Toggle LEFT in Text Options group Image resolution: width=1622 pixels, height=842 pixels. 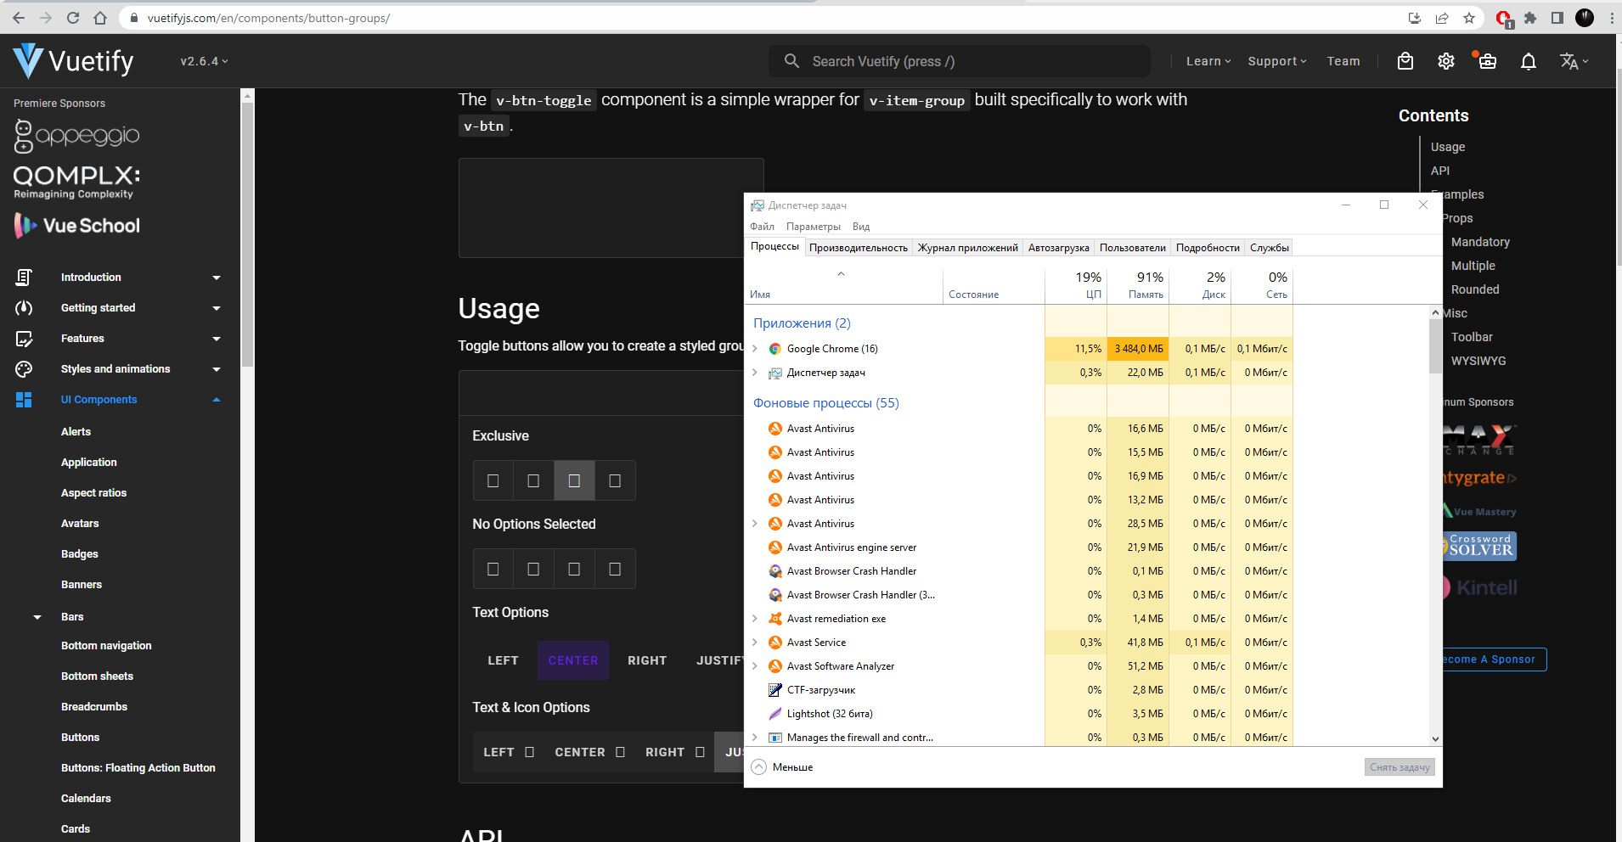pyautogui.click(x=504, y=660)
